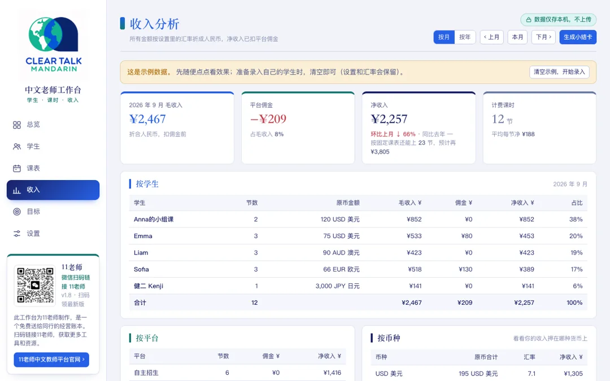Click the 节数 header in 按学生 table
The image size is (610, 381).
click(x=252, y=203)
